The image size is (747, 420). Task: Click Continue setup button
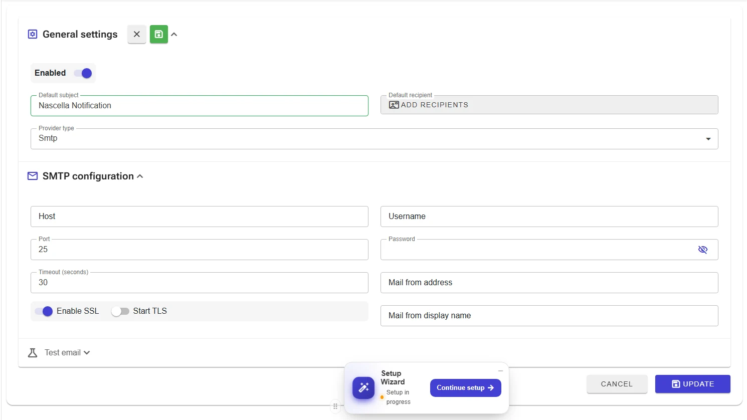click(x=465, y=388)
